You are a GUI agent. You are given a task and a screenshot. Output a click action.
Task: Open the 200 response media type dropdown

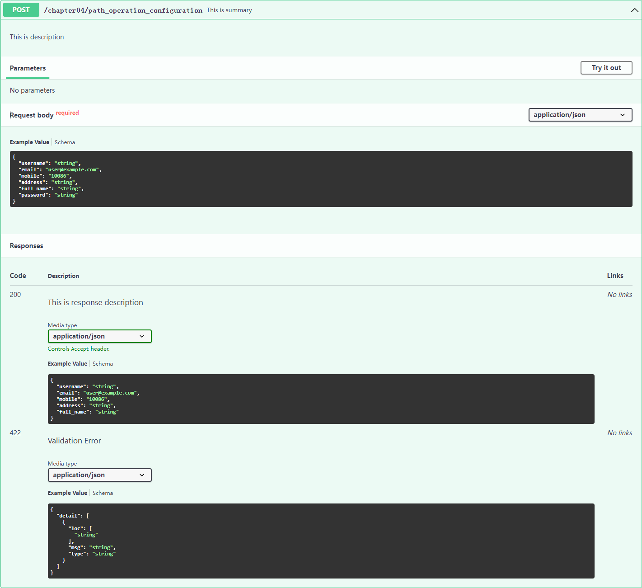99,336
